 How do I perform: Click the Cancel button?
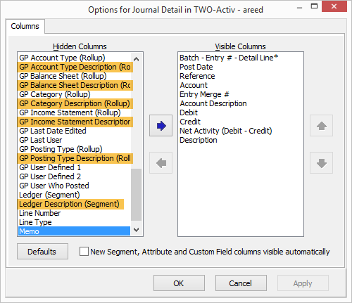coord(241,283)
